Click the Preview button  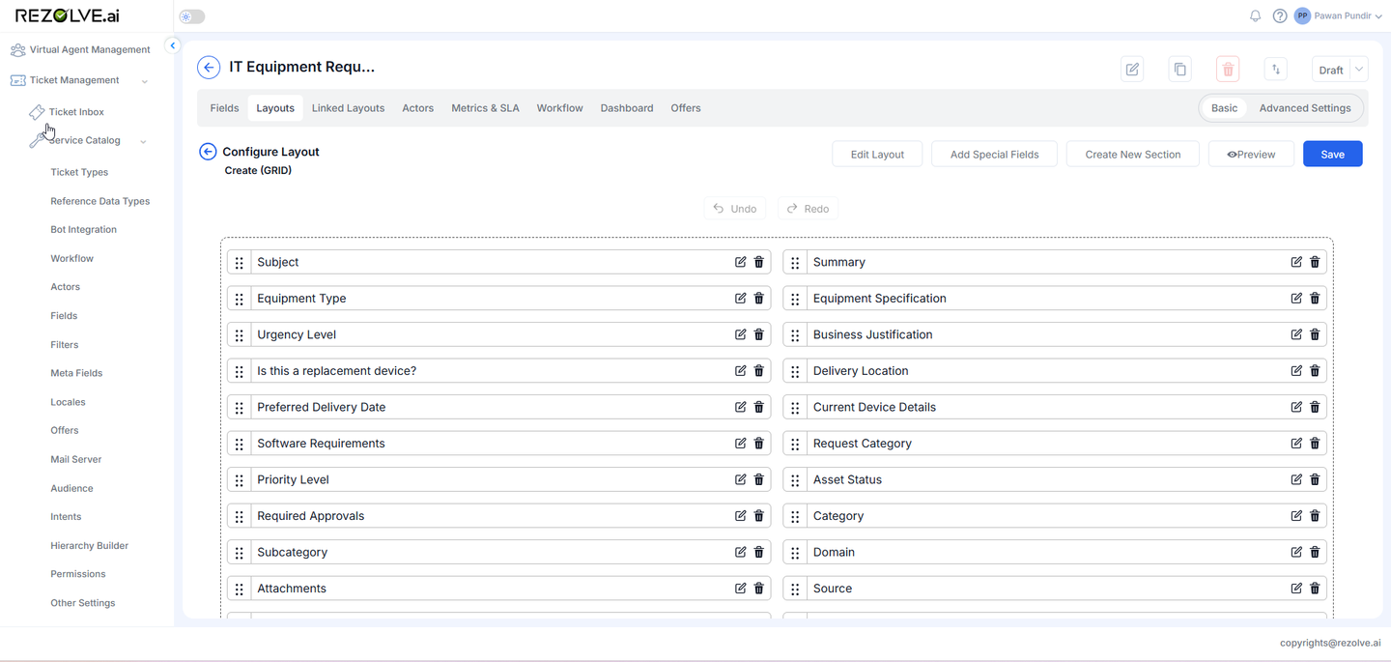pos(1251,154)
